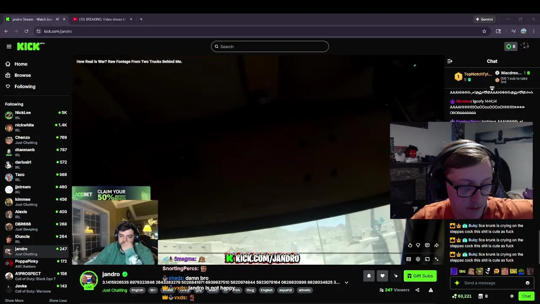Open chat settings gear icon
Viewport: 540px width, 304px height.
click(512, 296)
